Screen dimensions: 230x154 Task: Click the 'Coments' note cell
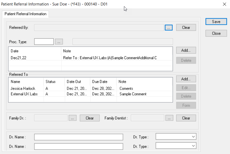126,89
